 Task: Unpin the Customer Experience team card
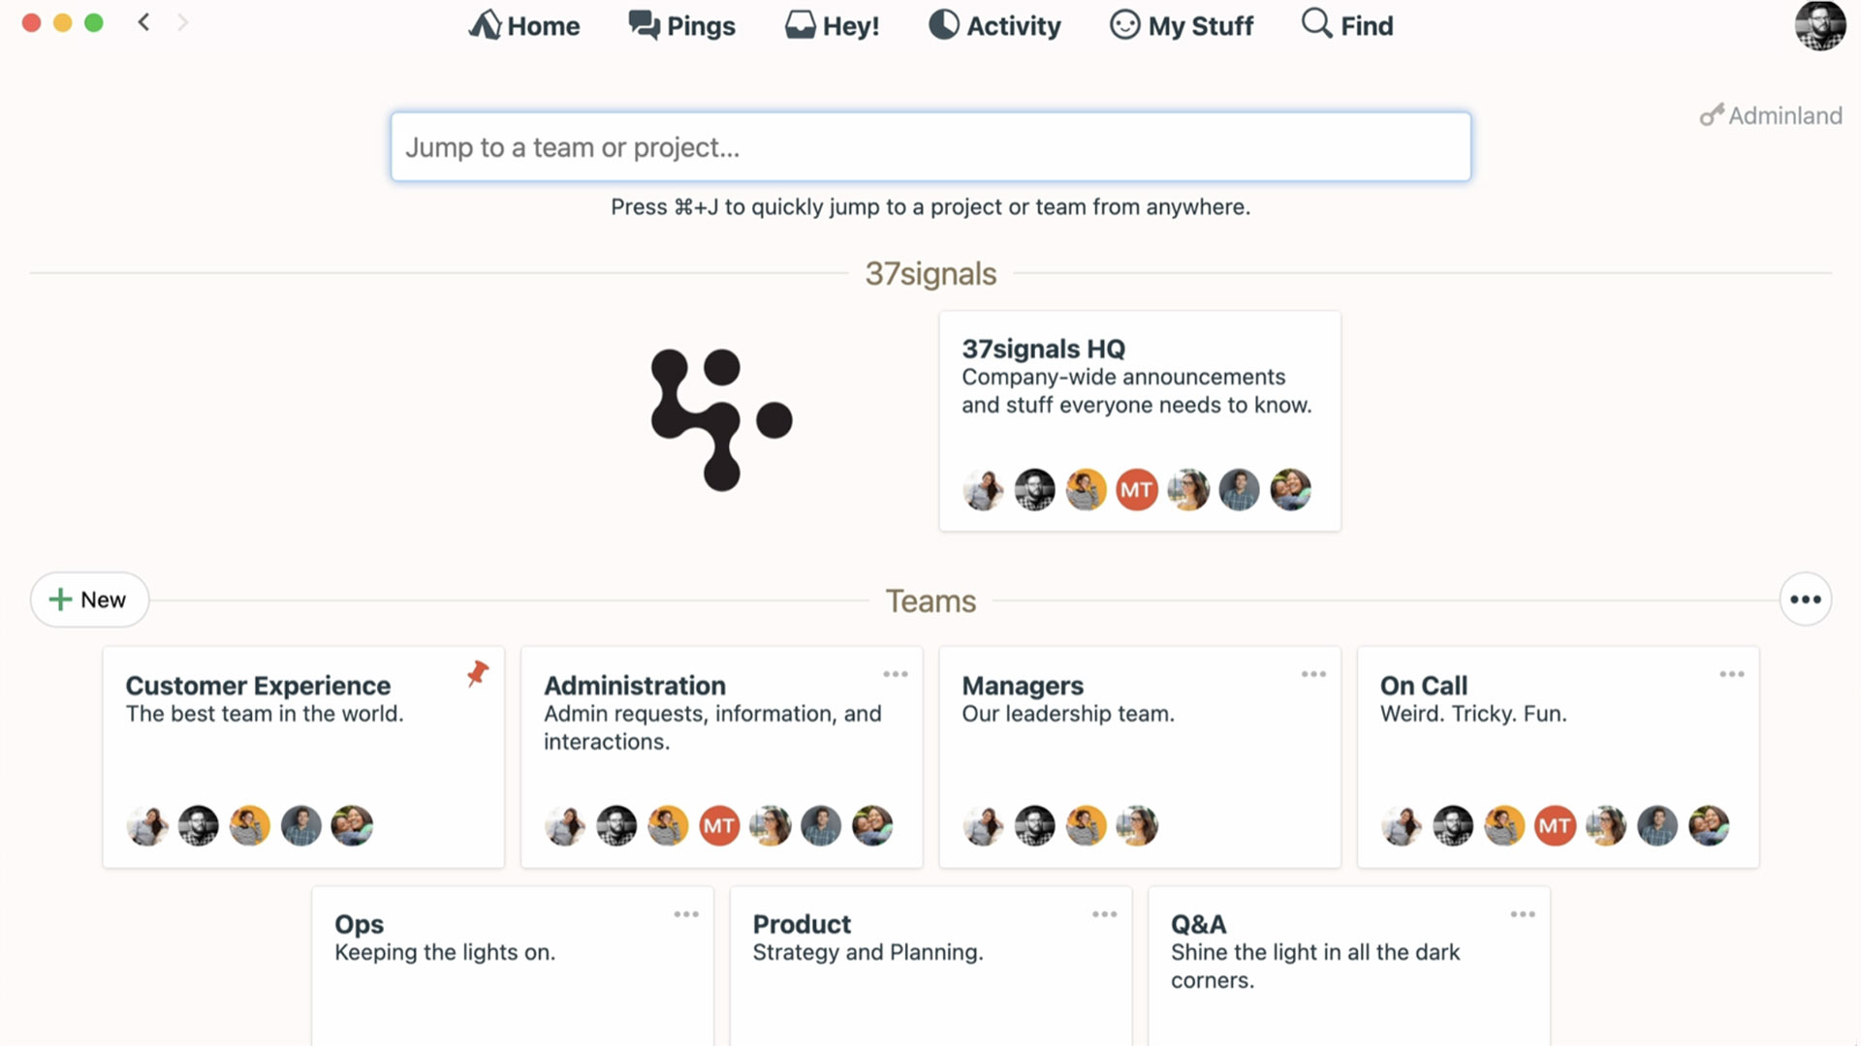(478, 673)
